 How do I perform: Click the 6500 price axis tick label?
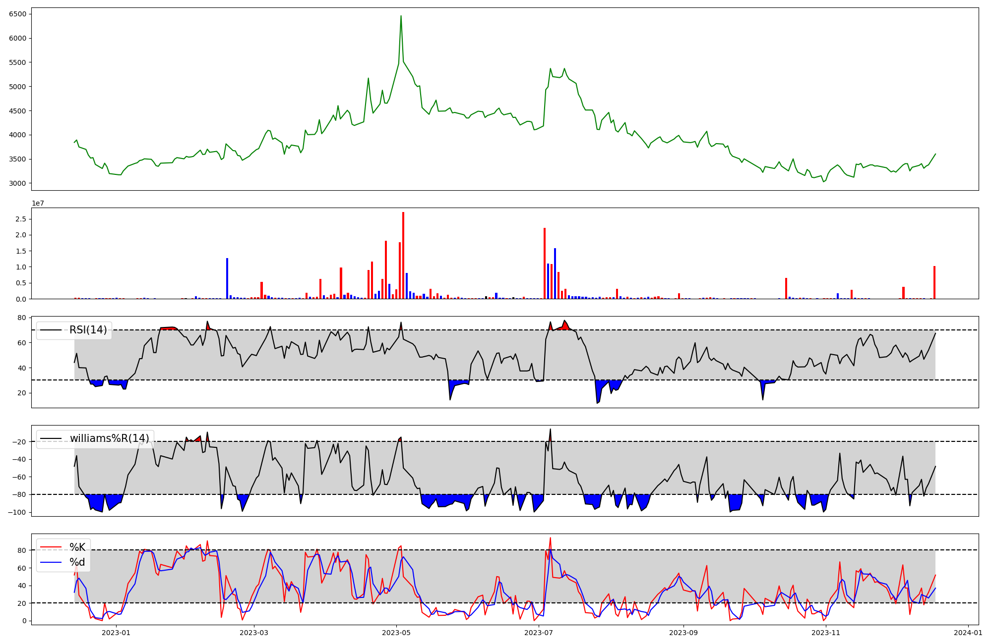point(17,14)
